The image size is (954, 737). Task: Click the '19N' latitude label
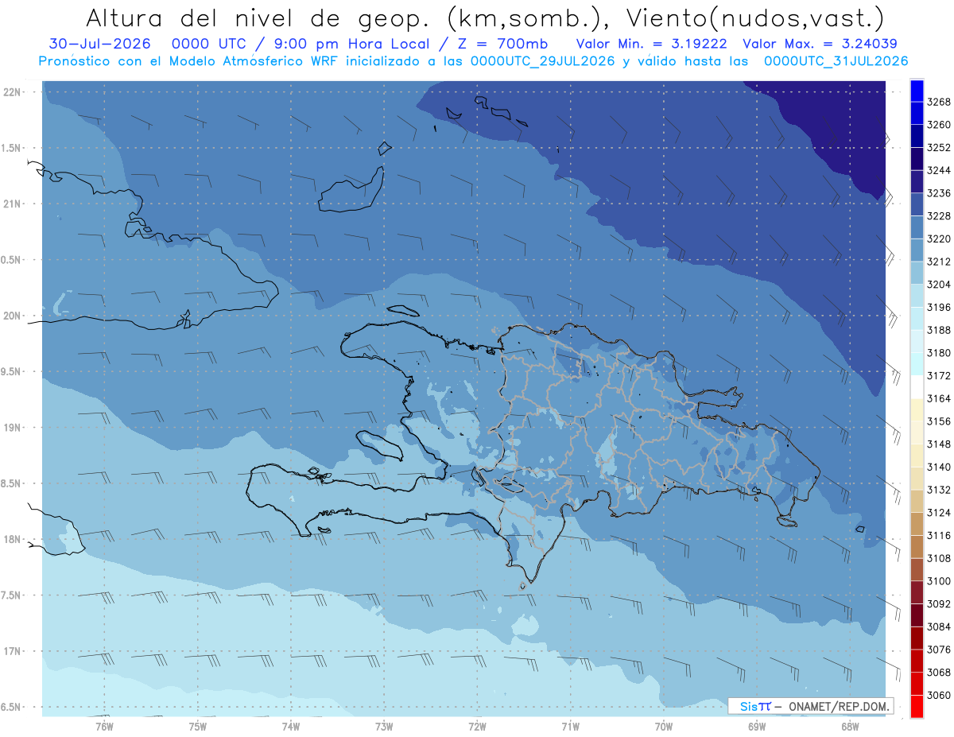coord(12,428)
